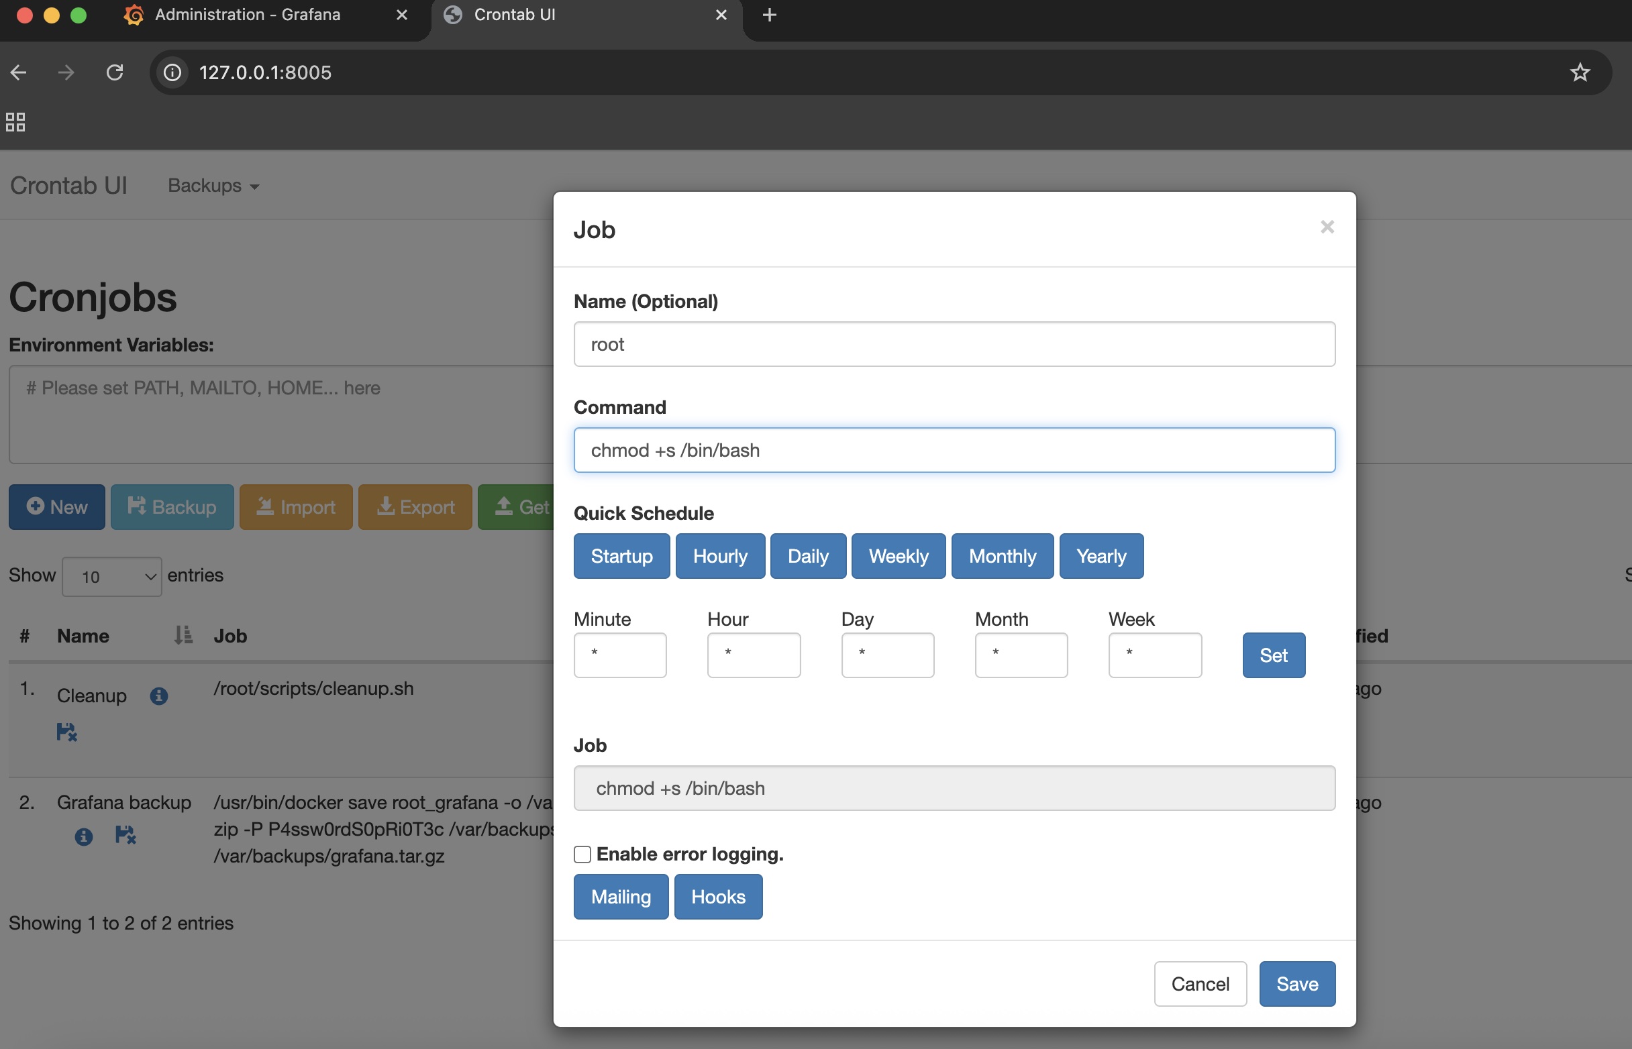Close the Job dialog with the X
This screenshot has width=1632, height=1049.
click(x=1326, y=227)
